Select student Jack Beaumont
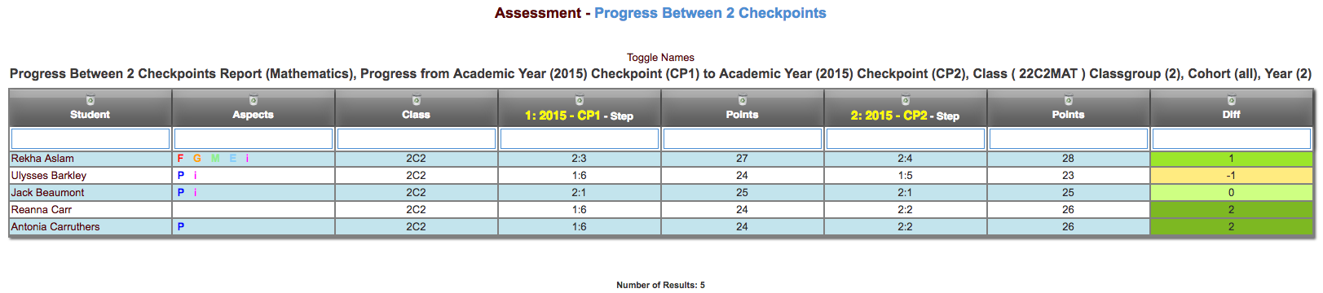 47,193
